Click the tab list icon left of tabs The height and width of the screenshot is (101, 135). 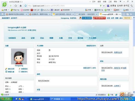2,14
